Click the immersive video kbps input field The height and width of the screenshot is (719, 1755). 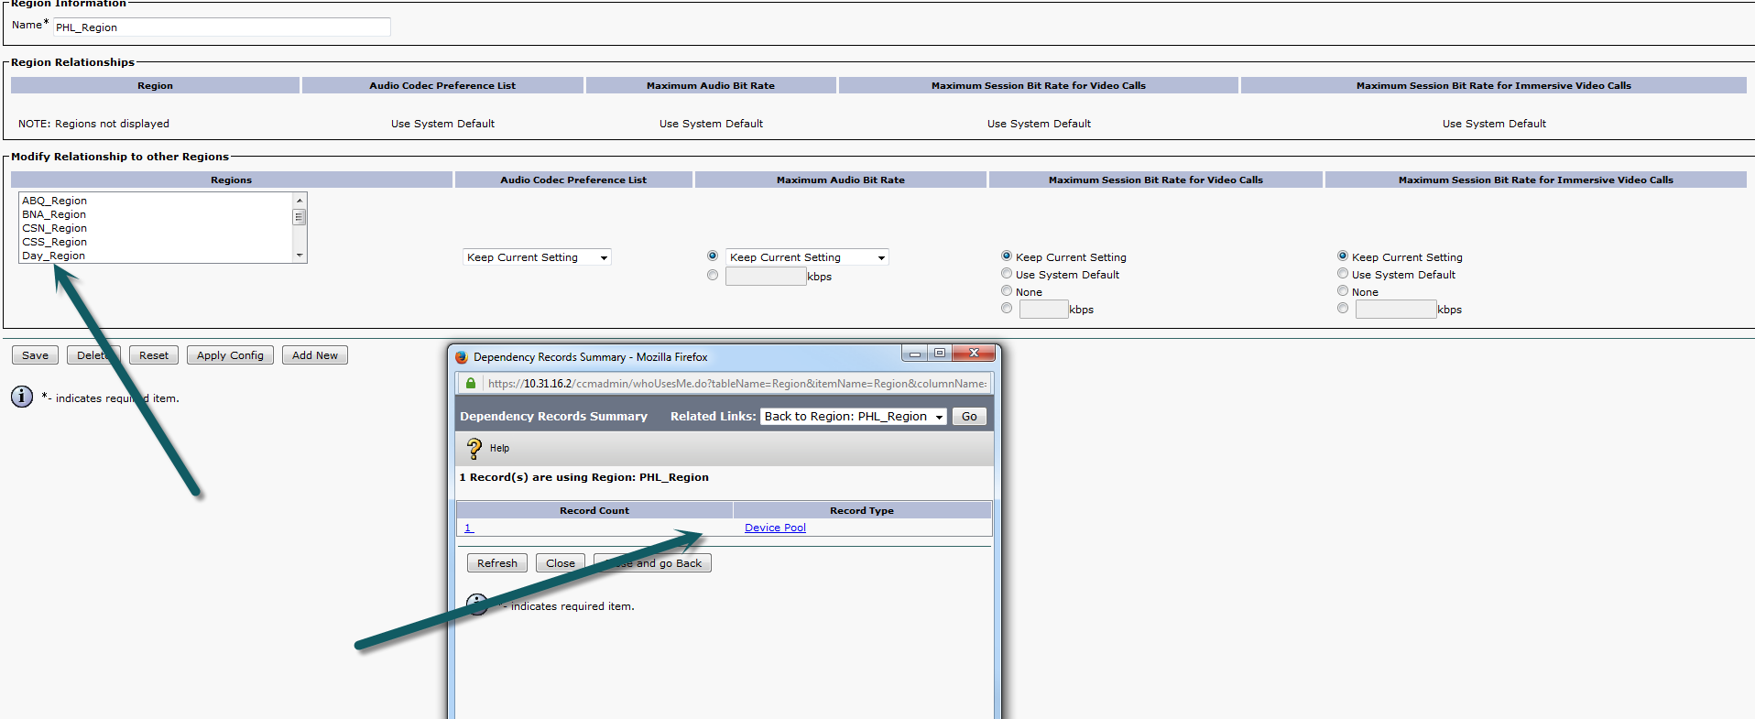[x=1396, y=310]
